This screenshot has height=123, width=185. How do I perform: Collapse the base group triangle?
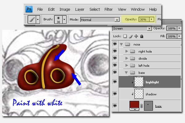tap(126, 73)
